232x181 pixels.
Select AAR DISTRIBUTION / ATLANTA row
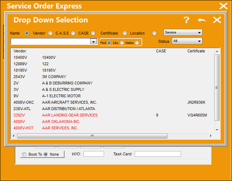coord(113,109)
